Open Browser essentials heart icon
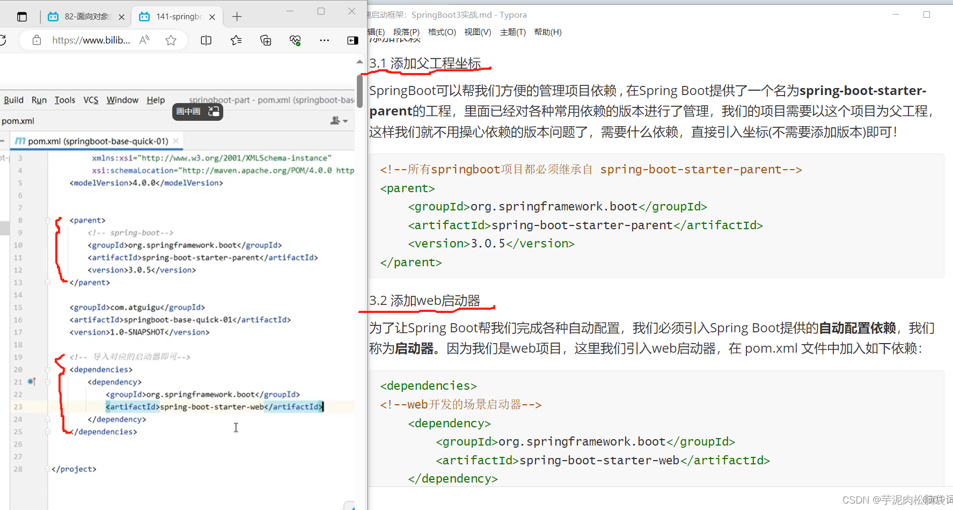The width and height of the screenshot is (953, 510). point(295,40)
